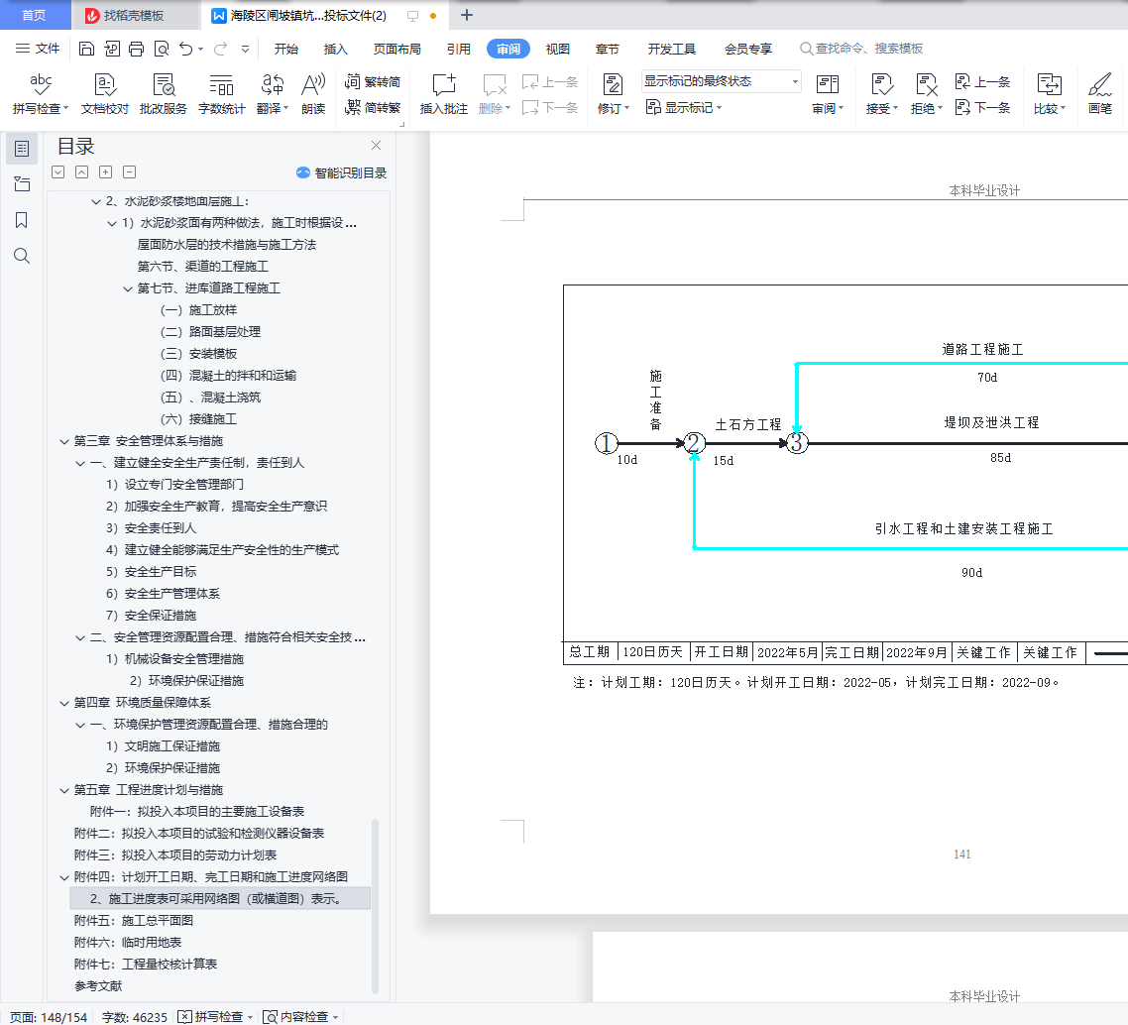This screenshot has width=1128, height=1025.
Task: Collapse 第三章 安全管理体系与措施 node
Action: tap(64, 442)
